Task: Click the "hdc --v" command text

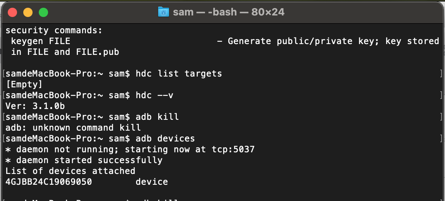Action: pos(154,95)
